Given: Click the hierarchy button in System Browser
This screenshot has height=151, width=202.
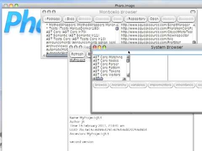Looking at the screenshot, I should click(x=119, y=85).
